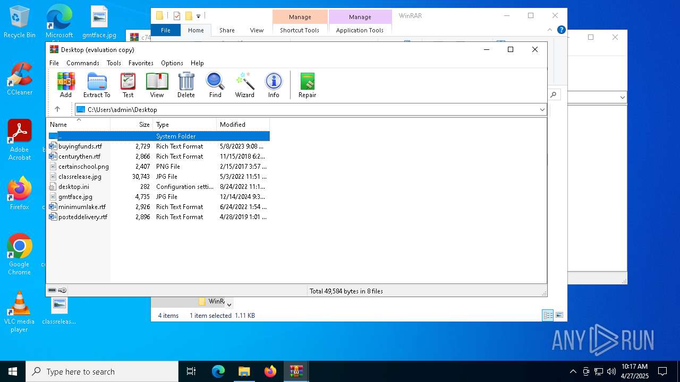The image size is (680, 382).
Task: Open the Tools menu
Action: (114, 63)
